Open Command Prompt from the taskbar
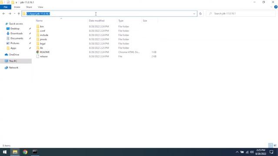 (x=35, y=152)
